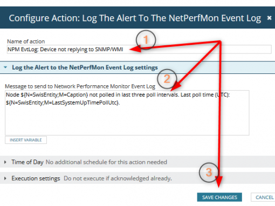The width and height of the screenshot is (275, 206).
Task: Click the 'Name of action' label
Action: point(26,42)
